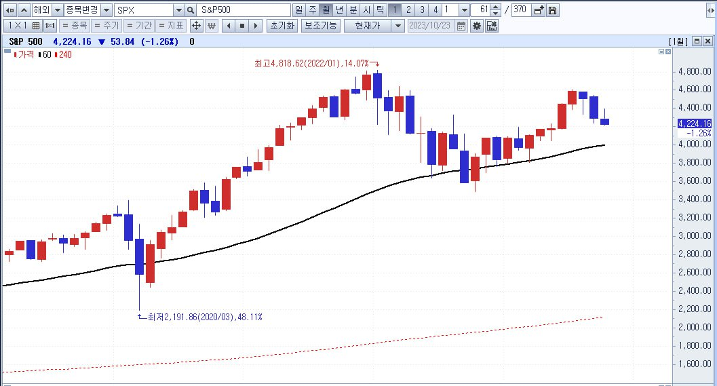Expand the 현재가 dropdown
The image size is (717, 386).
pos(398,26)
